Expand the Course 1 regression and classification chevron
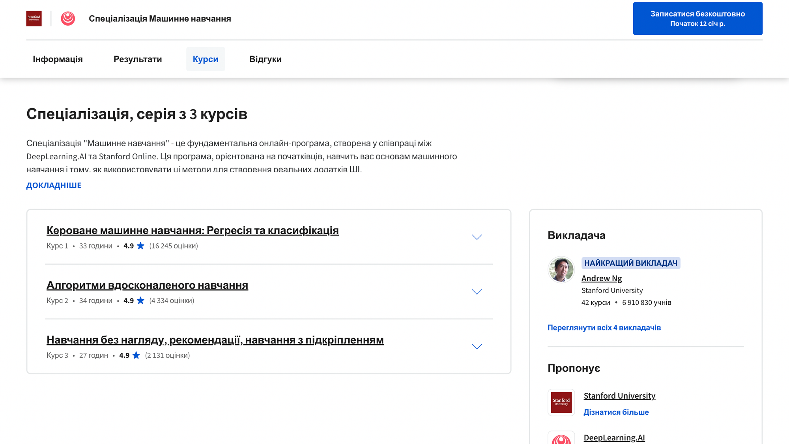The height and width of the screenshot is (444, 789). click(x=477, y=237)
